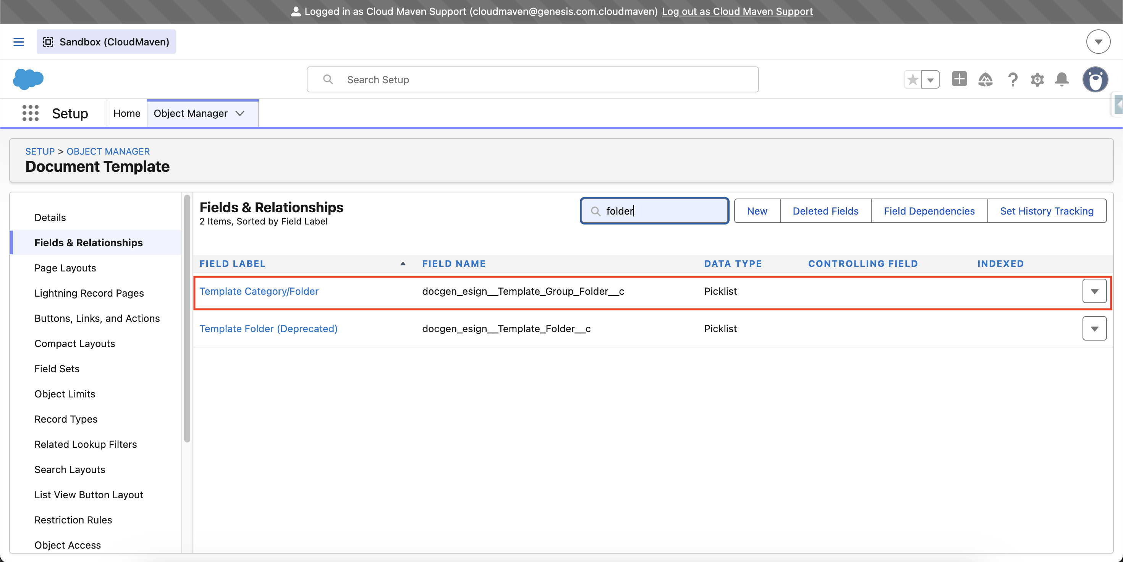
Task: Open the Notifications bell
Action: click(1062, 79)
